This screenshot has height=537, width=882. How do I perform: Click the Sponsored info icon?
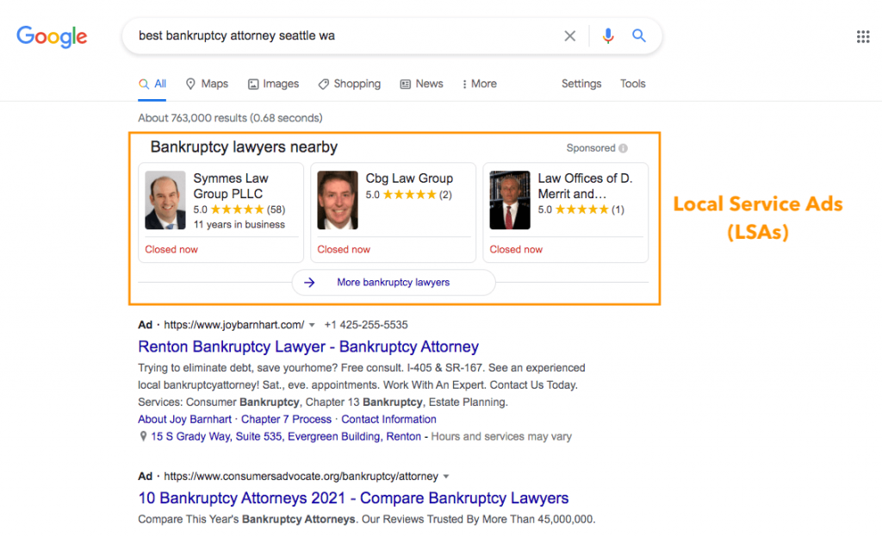[623, 148]
